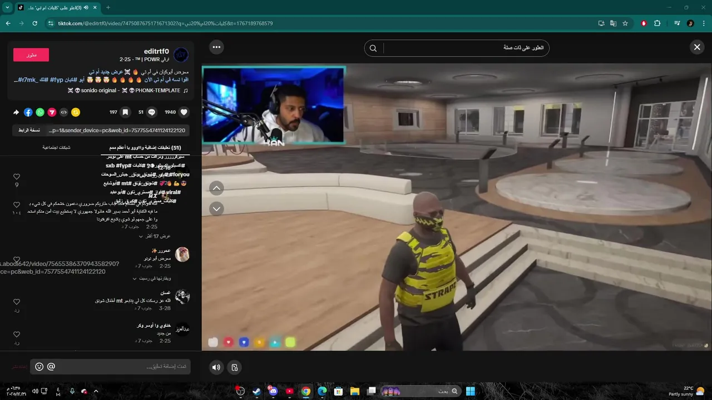Mute the video volume
The image size is (712, 400).
216,367
